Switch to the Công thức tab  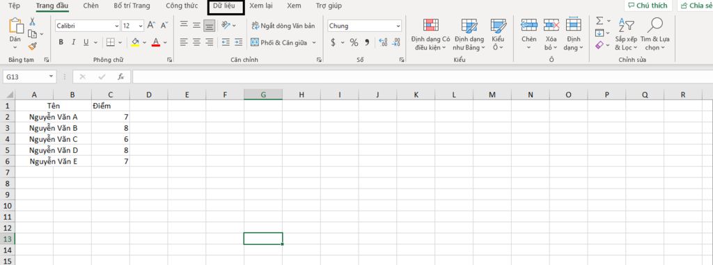click(x=182, y=6)
